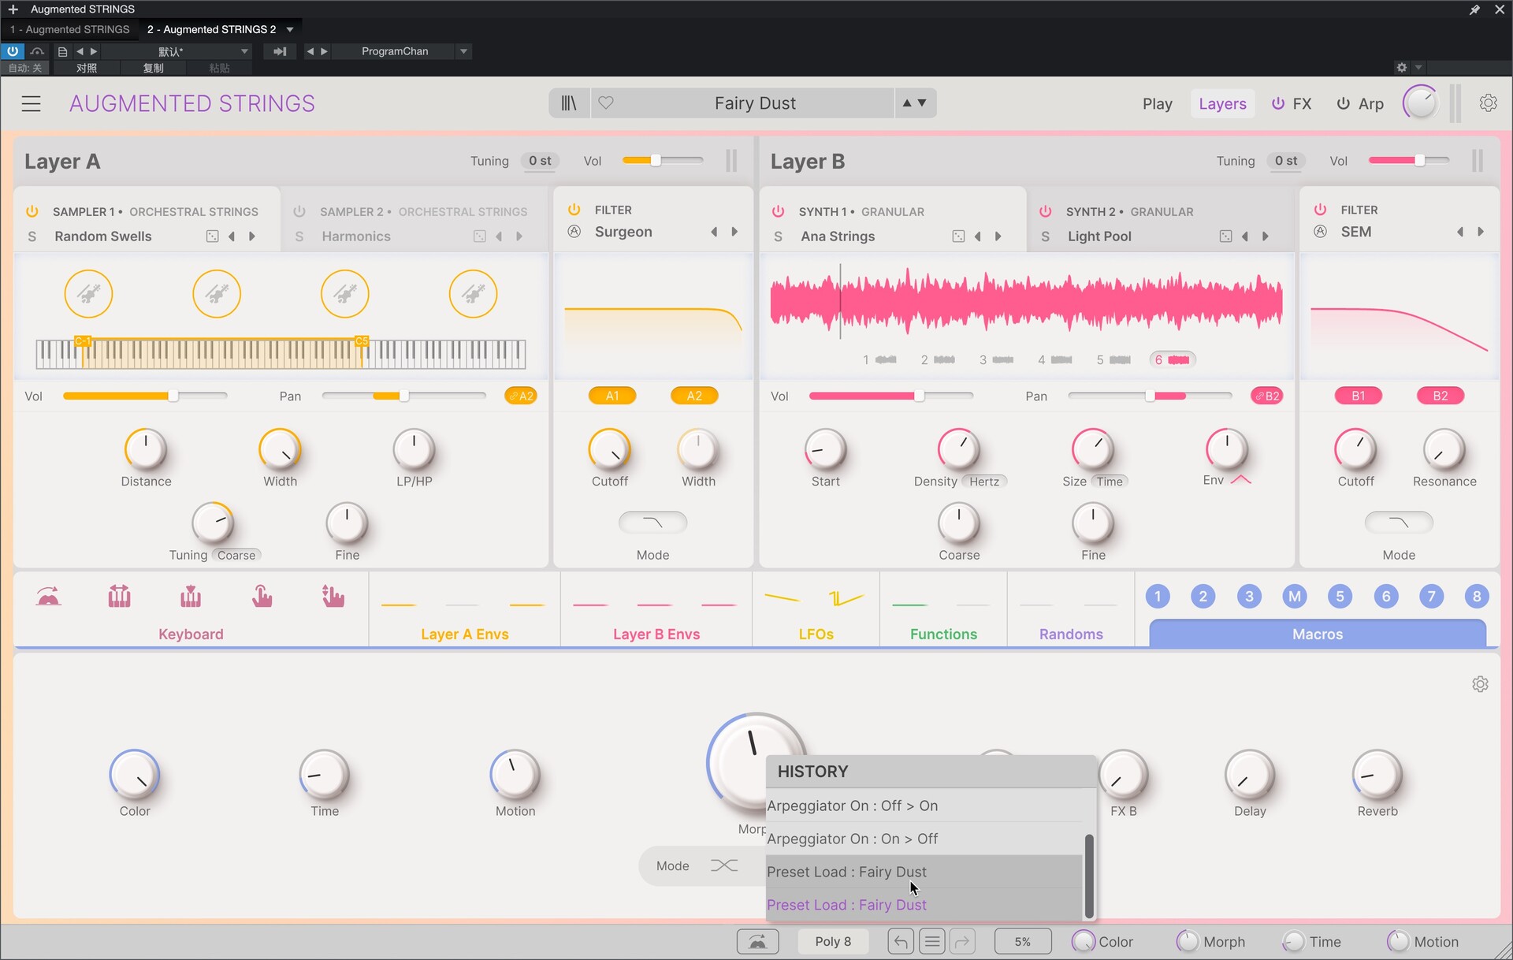Image resolution: width=1513 pixels, height=960 pixels.
Task: Select previous SEM filter type arrow
Action: [1459, 232]
